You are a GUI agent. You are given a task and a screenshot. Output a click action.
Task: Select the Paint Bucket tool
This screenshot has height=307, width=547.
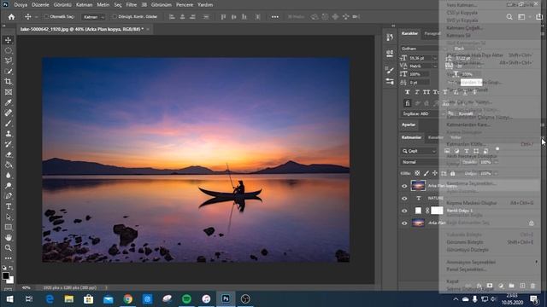tap(8, 165)
